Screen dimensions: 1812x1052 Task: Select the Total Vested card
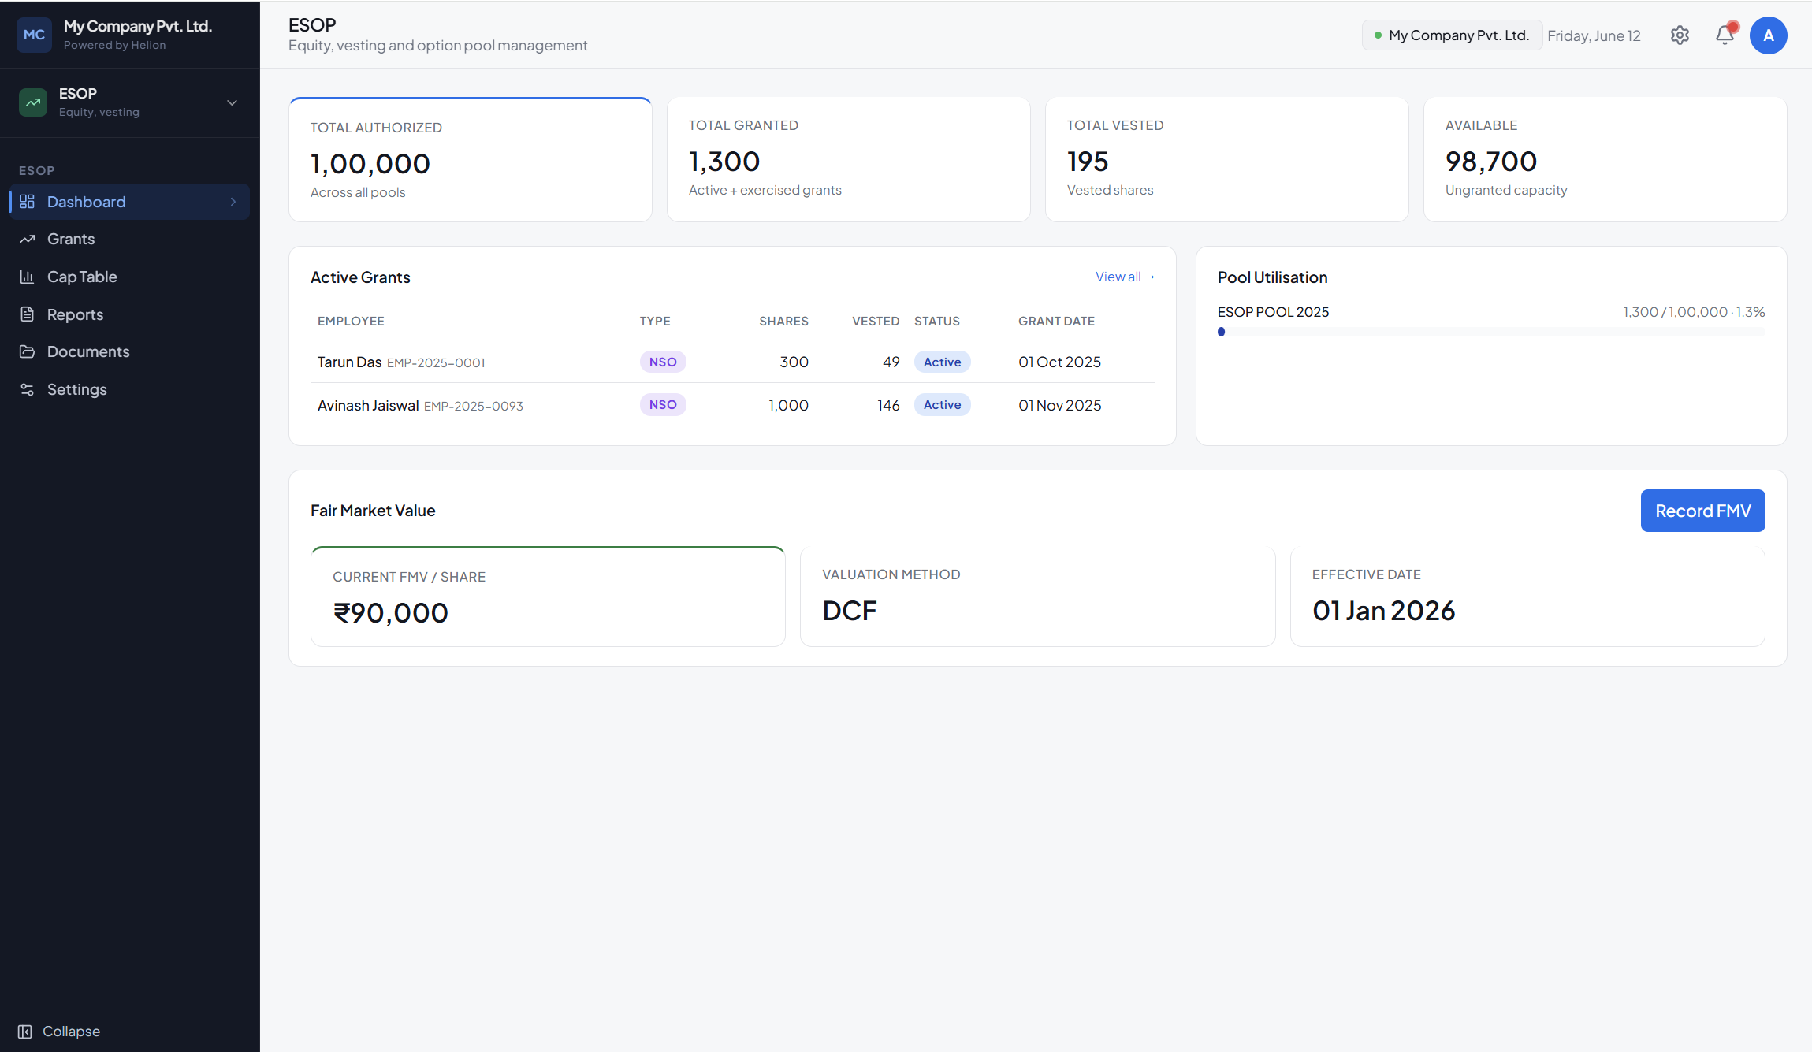click(x=1227, y=159)
